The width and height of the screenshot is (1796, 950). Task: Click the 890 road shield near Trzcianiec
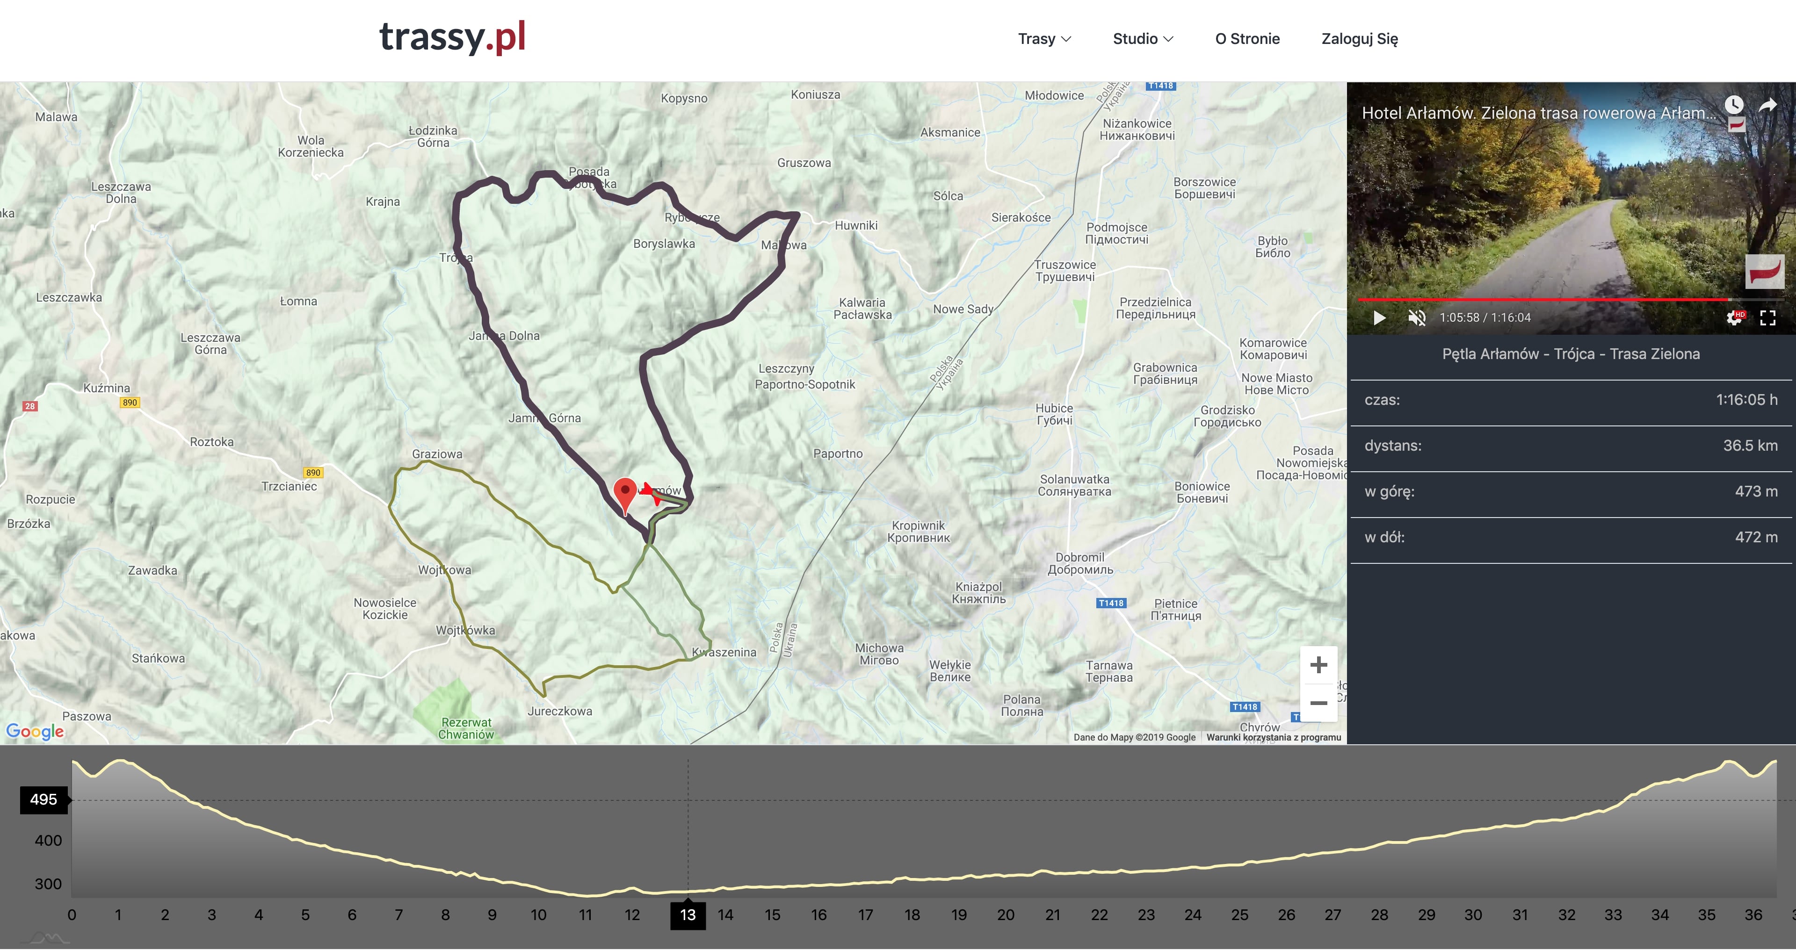[x=313, y=473]
